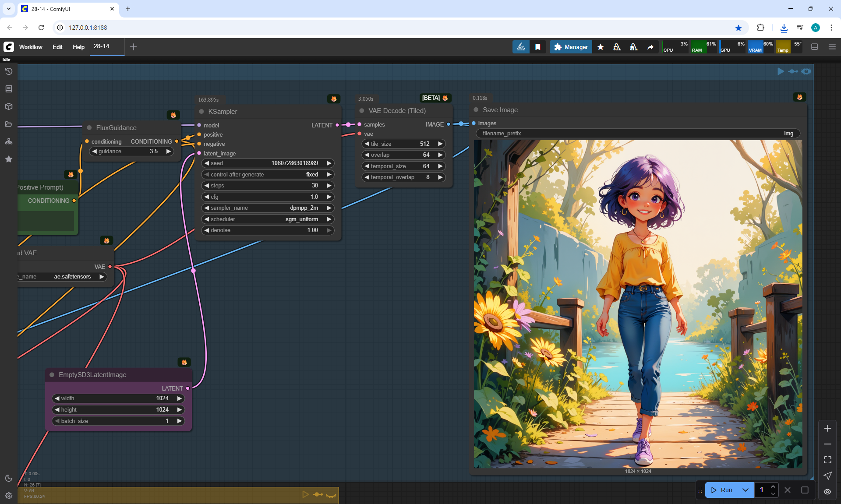The image size is (841, 504).
Task: Open the sampler_name dpmpp_2m selector
Action: [x=268, y=208]
